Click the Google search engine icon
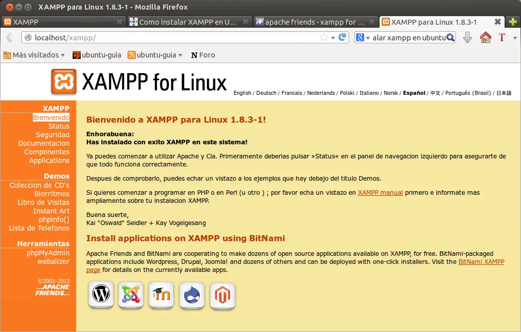Image resolution: width=521 pixels, height=332 pixels. (360, 37)
